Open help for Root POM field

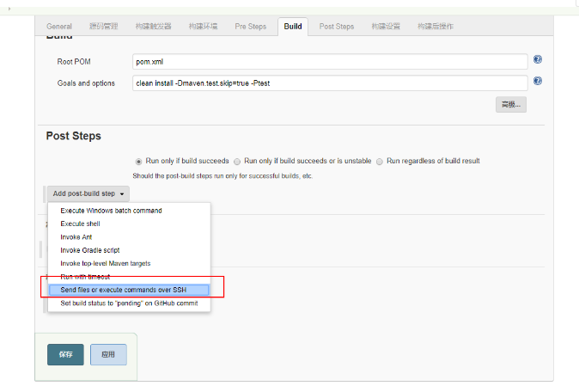tap(537, 59)
